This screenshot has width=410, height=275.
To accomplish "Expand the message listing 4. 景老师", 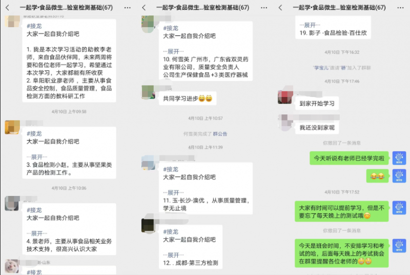I will coord(37,233).
